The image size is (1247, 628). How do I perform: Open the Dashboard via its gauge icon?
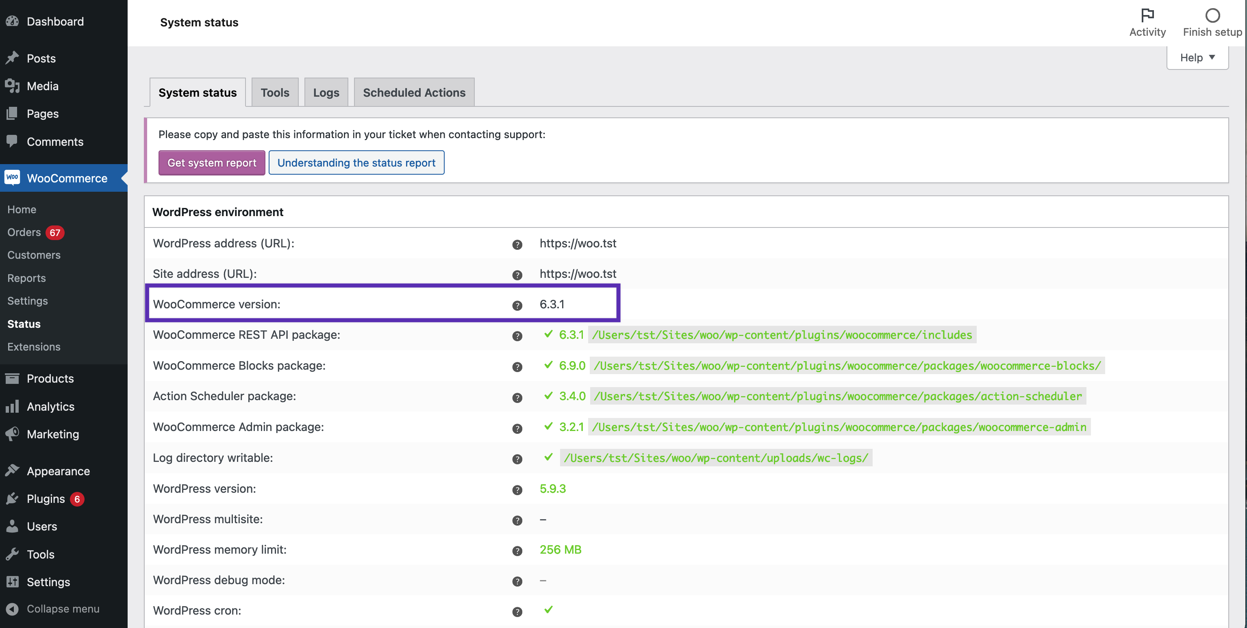13,21
